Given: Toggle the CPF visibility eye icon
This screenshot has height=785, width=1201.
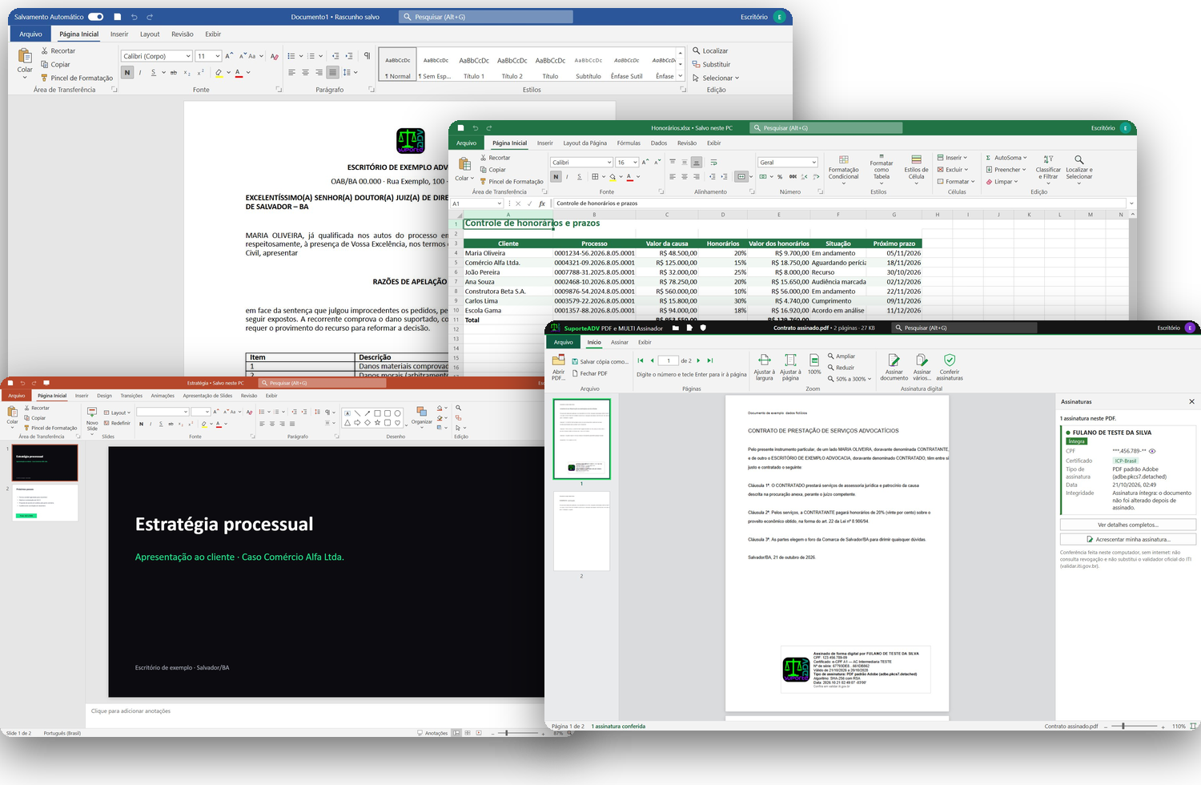Looking at the screenshot, I should [x=1152, y=451].
